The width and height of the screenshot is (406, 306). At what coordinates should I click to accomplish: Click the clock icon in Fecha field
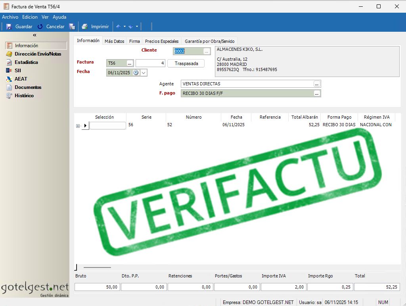136,73
